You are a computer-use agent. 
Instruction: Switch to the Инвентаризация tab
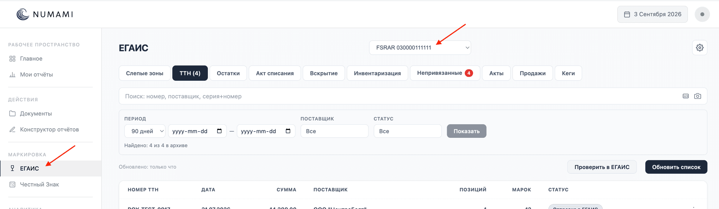click(377, 73)
